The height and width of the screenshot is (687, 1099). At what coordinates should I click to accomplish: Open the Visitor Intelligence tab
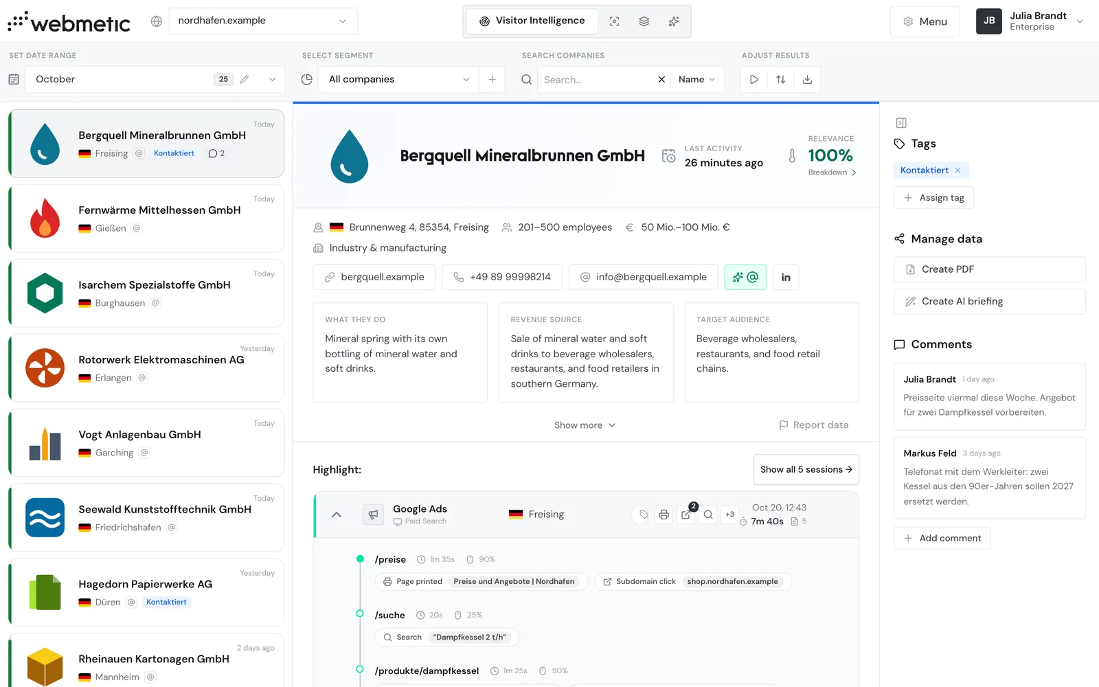click(x=532, y=21)
